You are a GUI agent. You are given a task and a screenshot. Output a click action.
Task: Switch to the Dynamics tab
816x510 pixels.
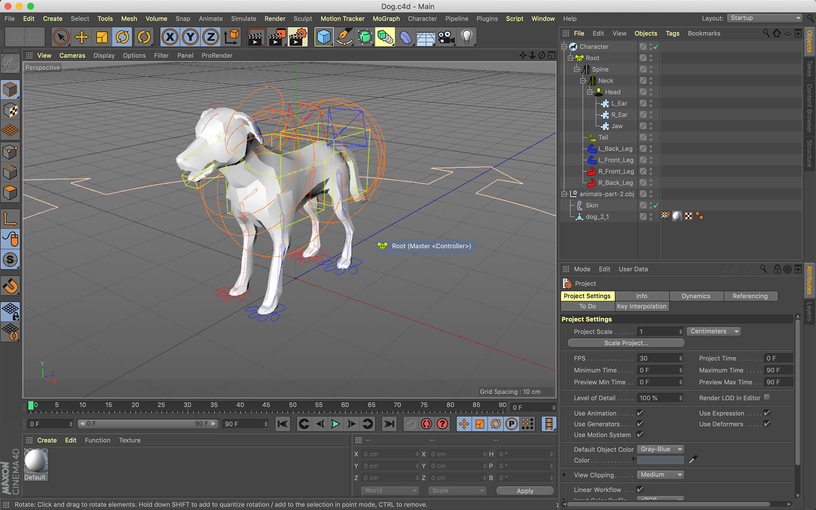tap(696, 296)
